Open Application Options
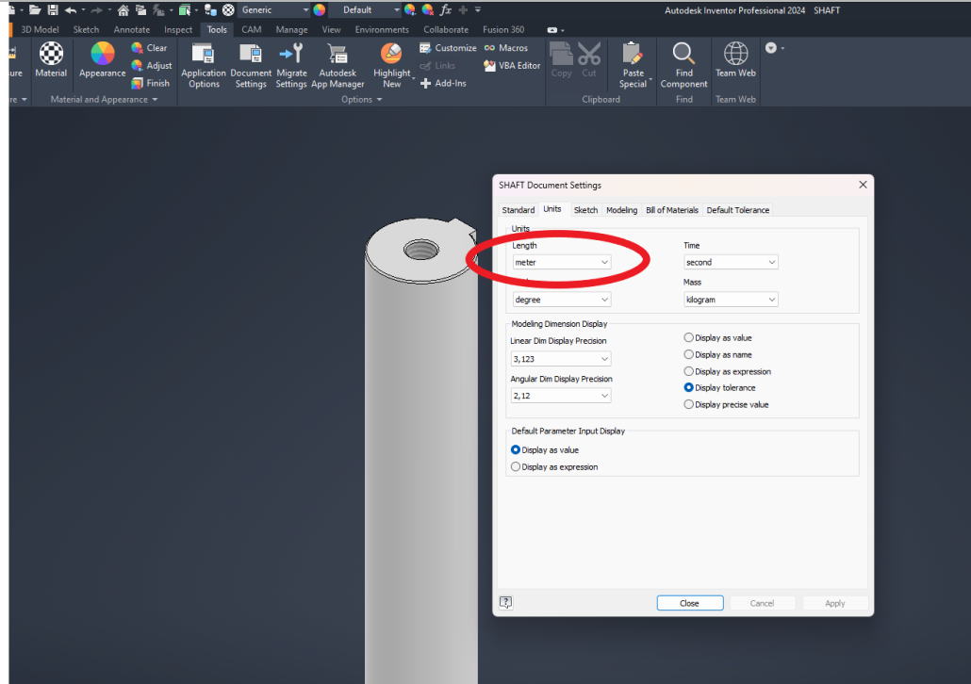Viewport: 971px width, 684px height. coord(204,65)
